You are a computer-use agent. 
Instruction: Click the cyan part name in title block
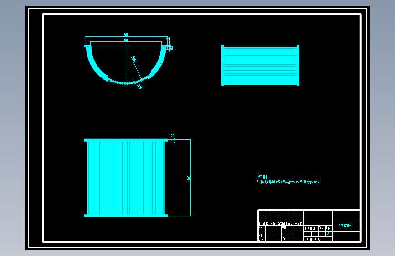(344, 225)
